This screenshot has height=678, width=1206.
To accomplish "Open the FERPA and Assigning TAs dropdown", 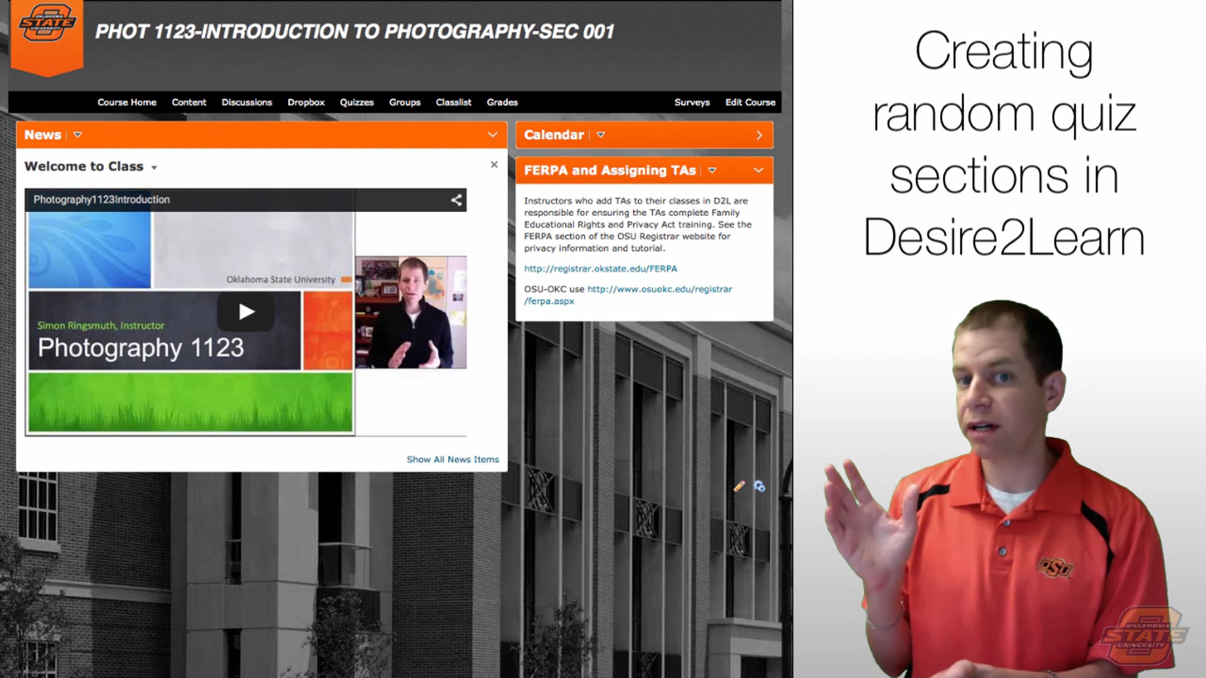I will click(712, 170).
